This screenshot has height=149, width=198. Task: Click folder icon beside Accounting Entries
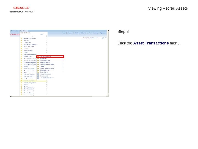[38, 60]
